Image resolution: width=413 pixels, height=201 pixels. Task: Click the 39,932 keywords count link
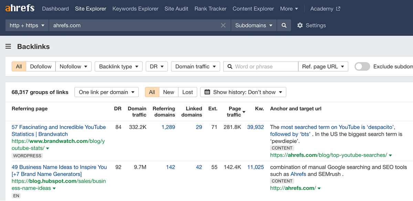[x=255, y=127]
